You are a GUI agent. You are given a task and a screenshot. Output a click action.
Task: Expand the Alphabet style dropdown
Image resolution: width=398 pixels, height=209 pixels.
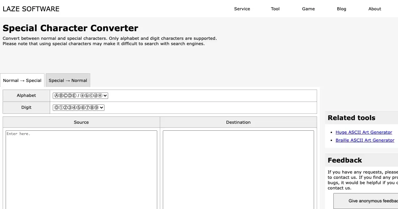tap(80, 96)
